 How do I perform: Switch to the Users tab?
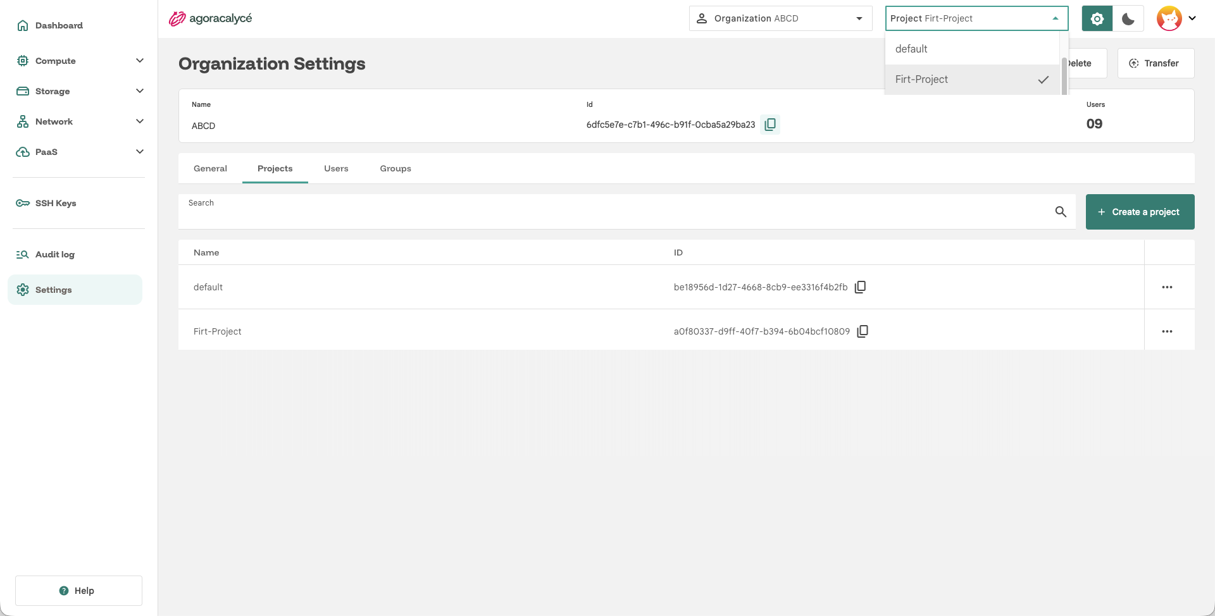click(336, 168)
